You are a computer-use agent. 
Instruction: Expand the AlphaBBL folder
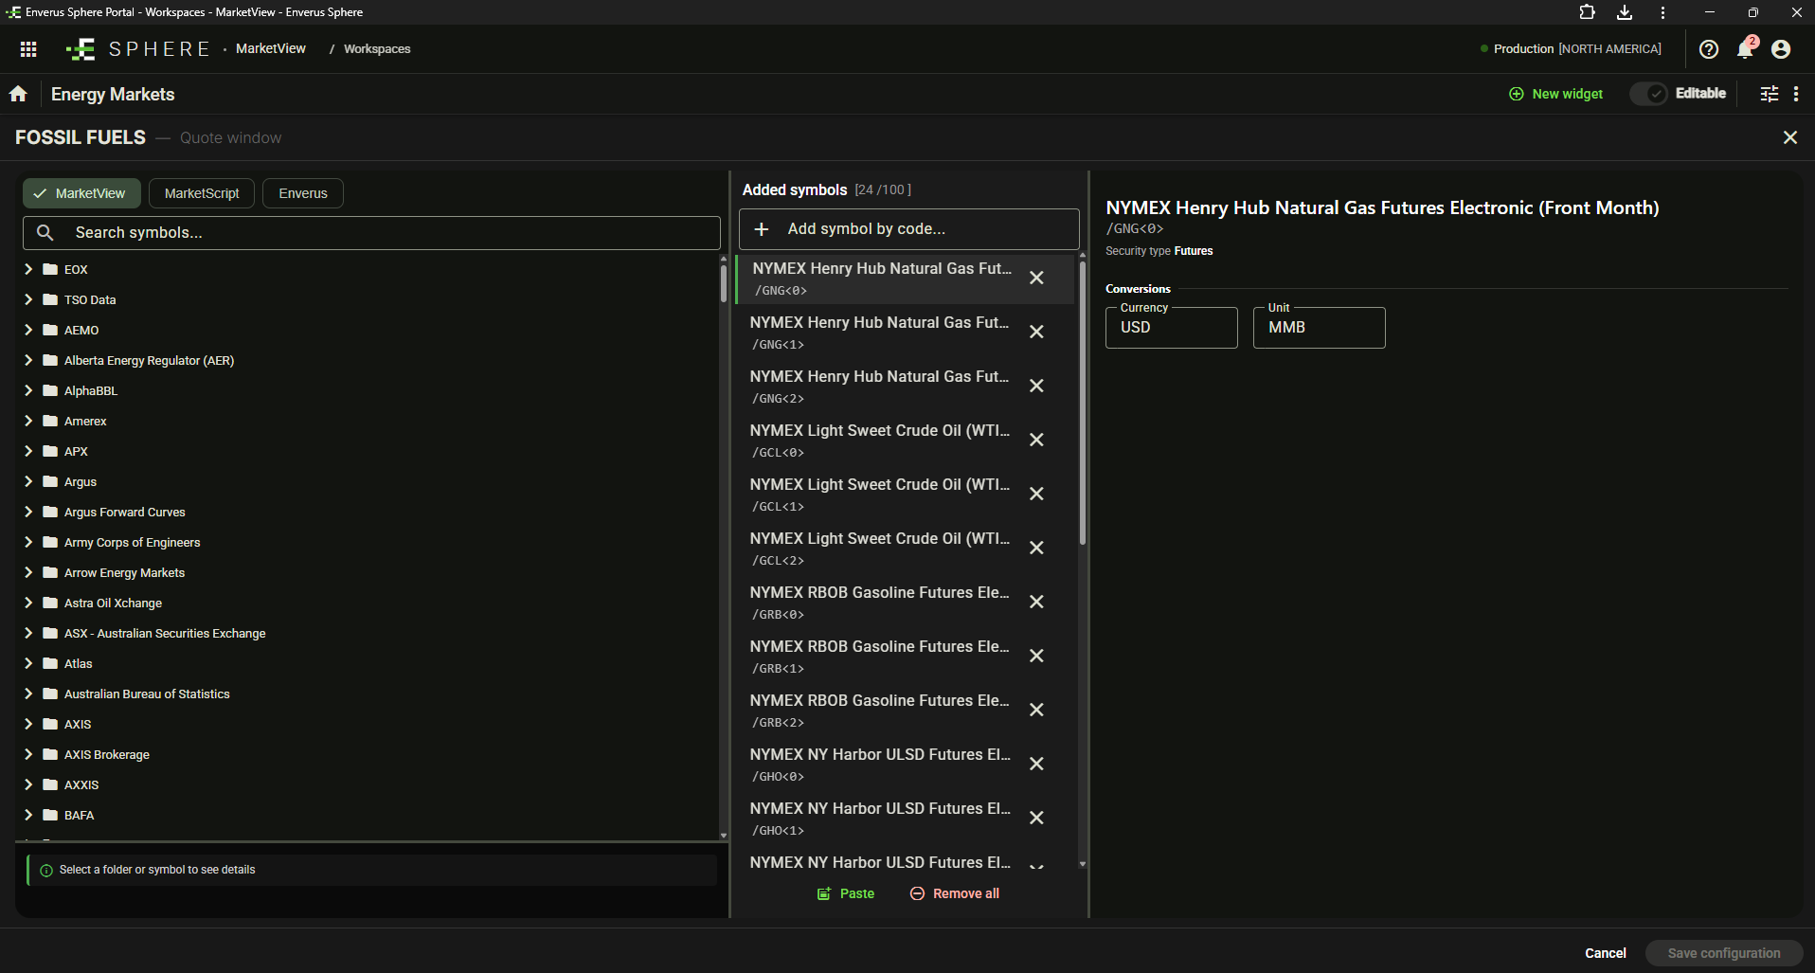(x=28, y=390)
